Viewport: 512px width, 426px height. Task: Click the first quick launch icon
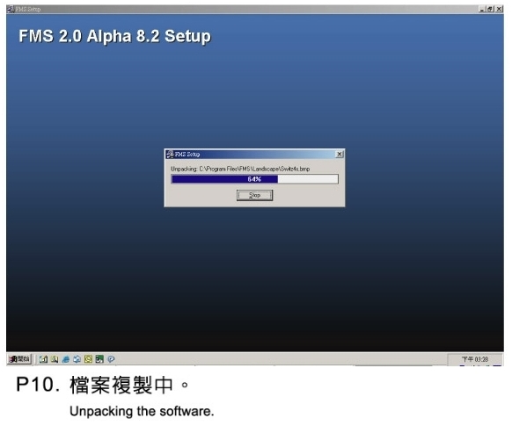coord(43,359)
